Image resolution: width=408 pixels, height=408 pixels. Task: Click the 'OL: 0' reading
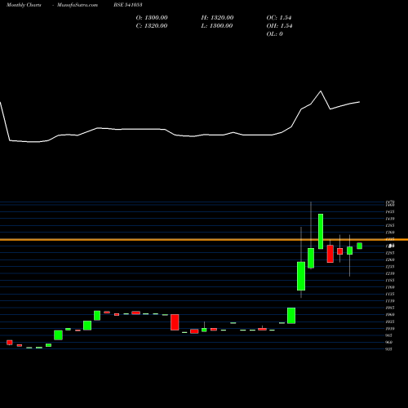(274, 34)
